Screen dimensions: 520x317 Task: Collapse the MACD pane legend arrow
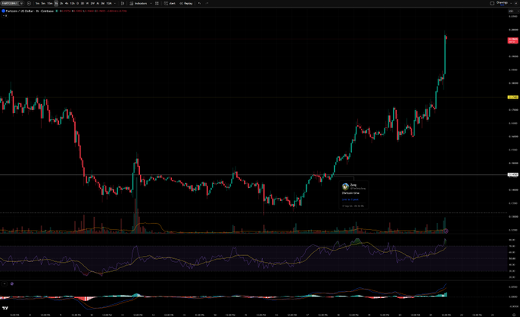click(5, 284)
